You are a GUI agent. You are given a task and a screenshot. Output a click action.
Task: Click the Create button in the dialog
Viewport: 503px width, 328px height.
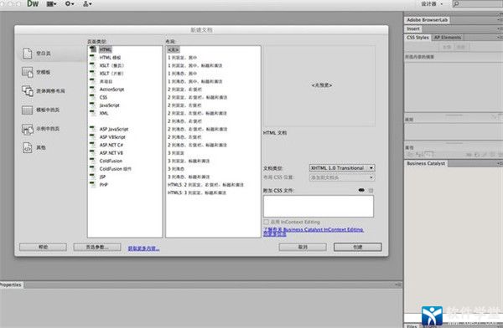[358, 247]
